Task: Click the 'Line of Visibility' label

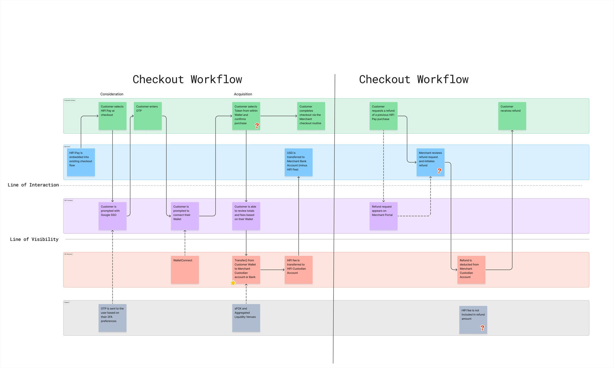Action: click(x=34, y=239)
